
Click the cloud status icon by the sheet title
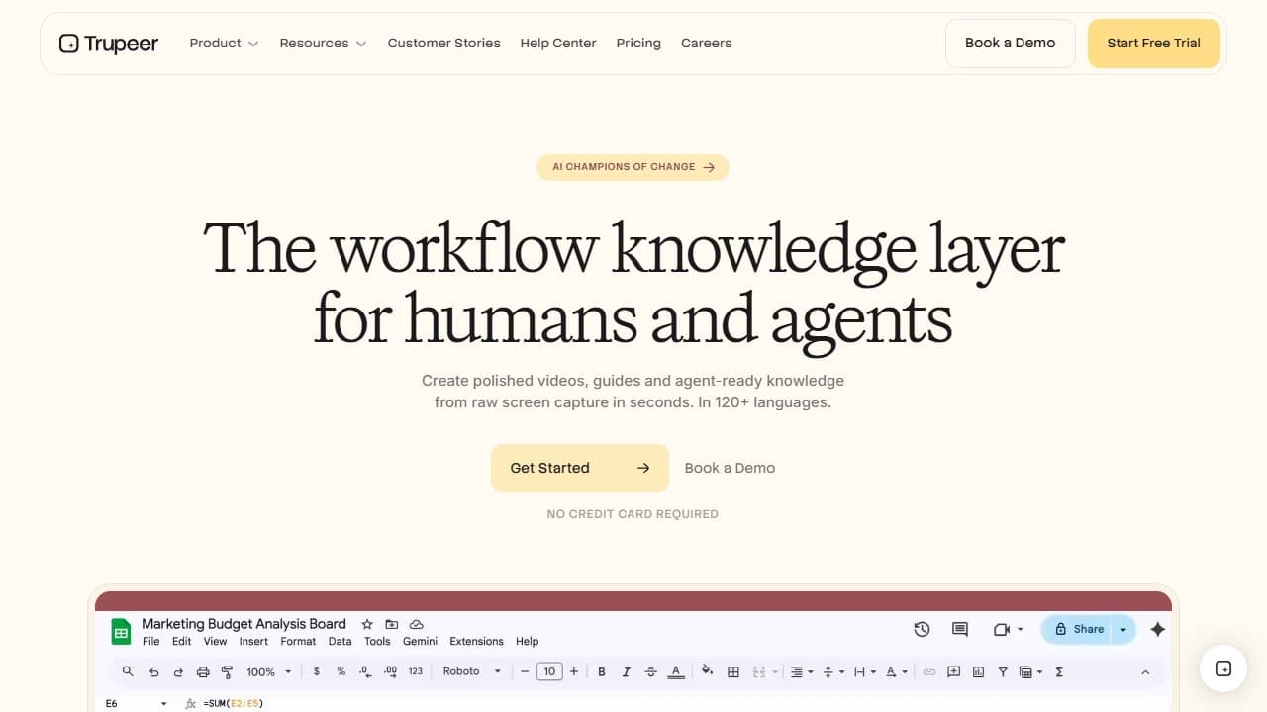417,624
